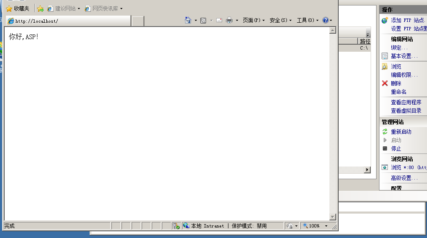Click the localhost address bar field
The height and width of the screenshot is (238, 427).
67,21
